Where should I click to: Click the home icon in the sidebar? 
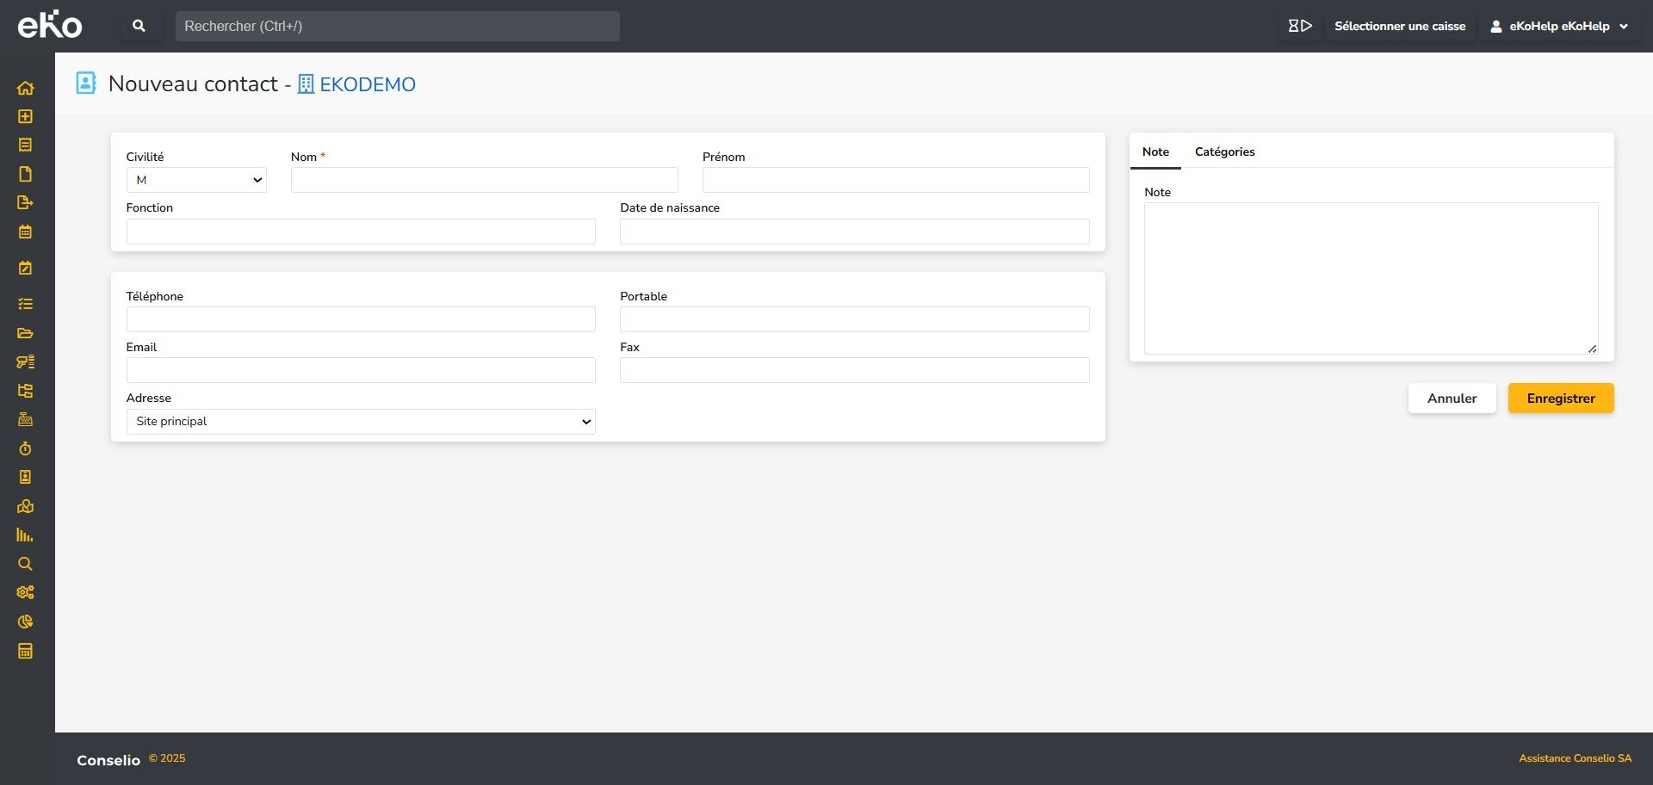click(25, 88)
